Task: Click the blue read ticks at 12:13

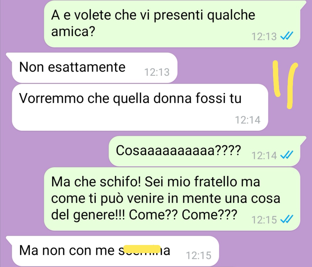Action: 287,36
